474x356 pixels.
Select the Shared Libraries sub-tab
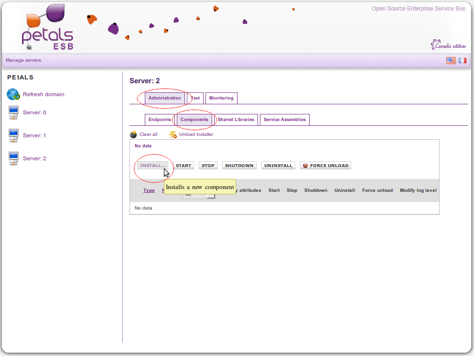click(x=236, y=120)
